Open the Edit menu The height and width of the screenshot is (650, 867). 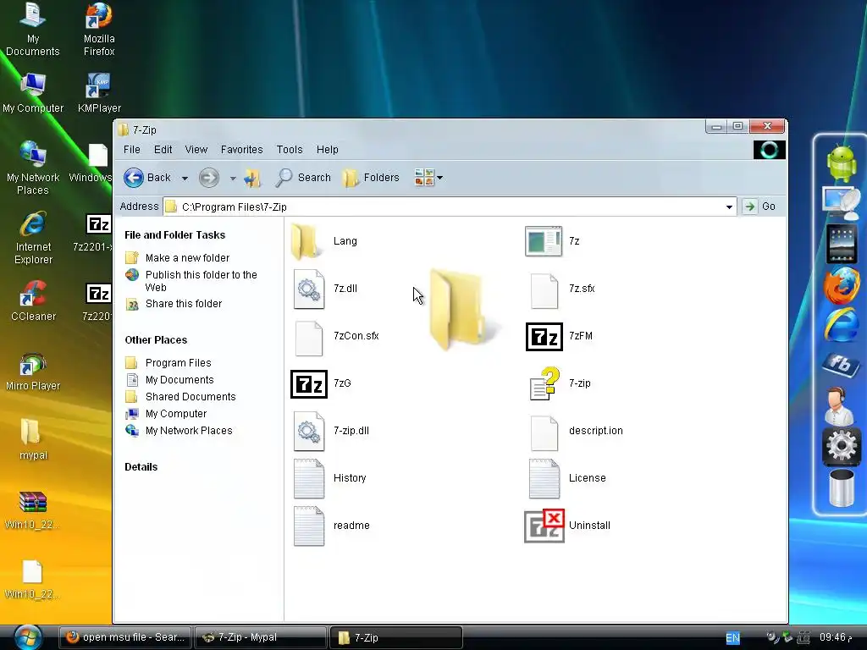tap(163, 149)
